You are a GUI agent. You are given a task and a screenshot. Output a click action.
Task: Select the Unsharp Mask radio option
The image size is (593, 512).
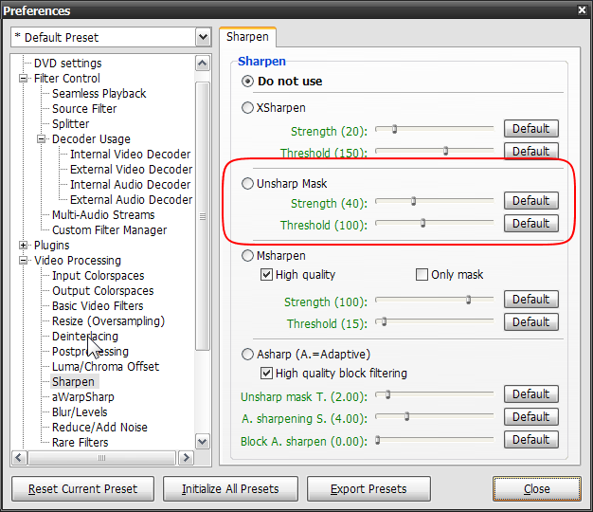pyautogui.click(x=249, y=184)
